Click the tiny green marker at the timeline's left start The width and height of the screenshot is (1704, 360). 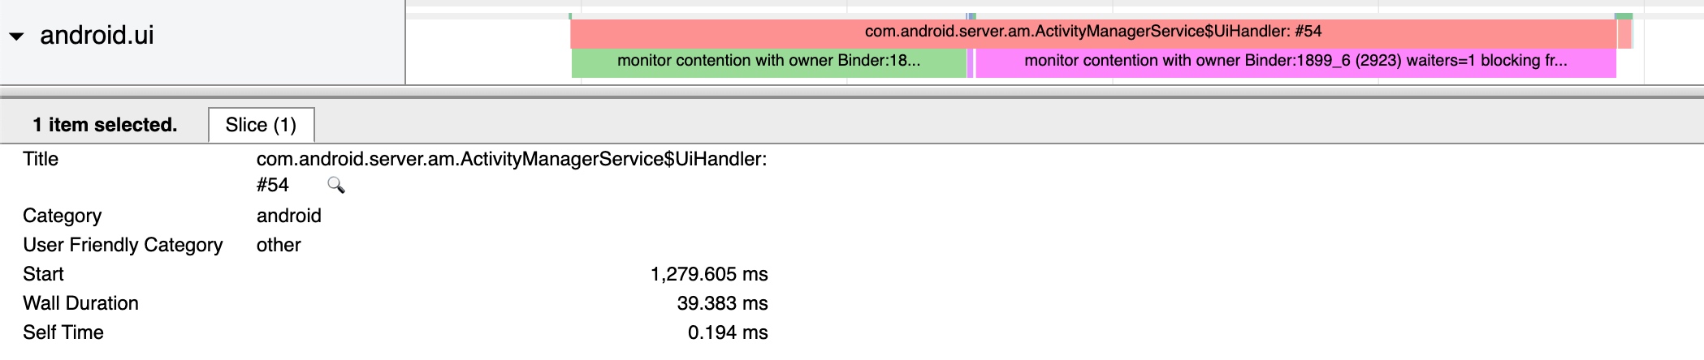click(x=570, y=16)
